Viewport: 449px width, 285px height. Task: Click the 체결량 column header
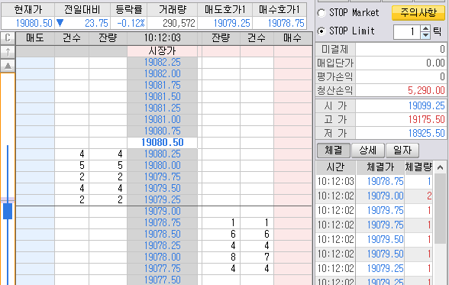[x=418, y=167]
